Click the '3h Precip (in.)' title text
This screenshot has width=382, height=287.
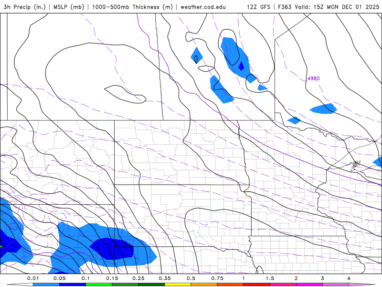pos(25,7)
